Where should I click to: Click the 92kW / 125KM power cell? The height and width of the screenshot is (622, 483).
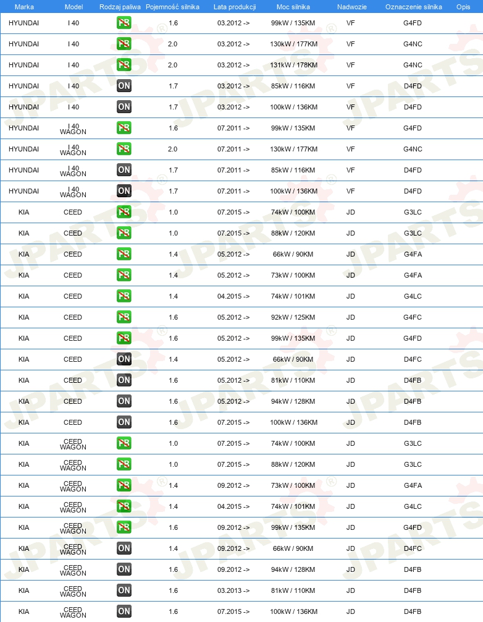[x=293, y=317]
